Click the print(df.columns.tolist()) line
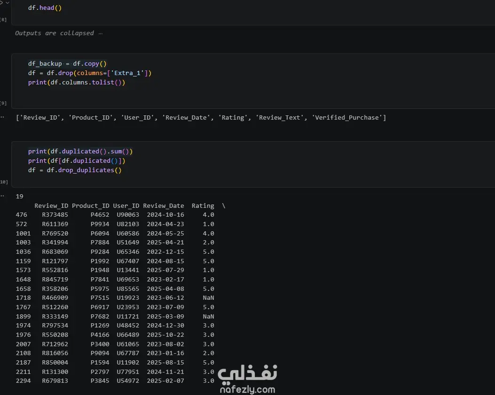The width and height of the screenshot is (495, 395). point(77,83)
